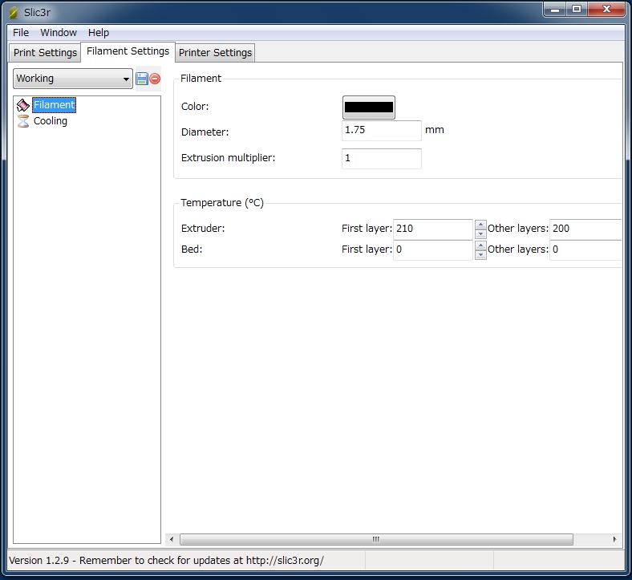
Task: Open the File menu
Action: [x=21, y=33]
